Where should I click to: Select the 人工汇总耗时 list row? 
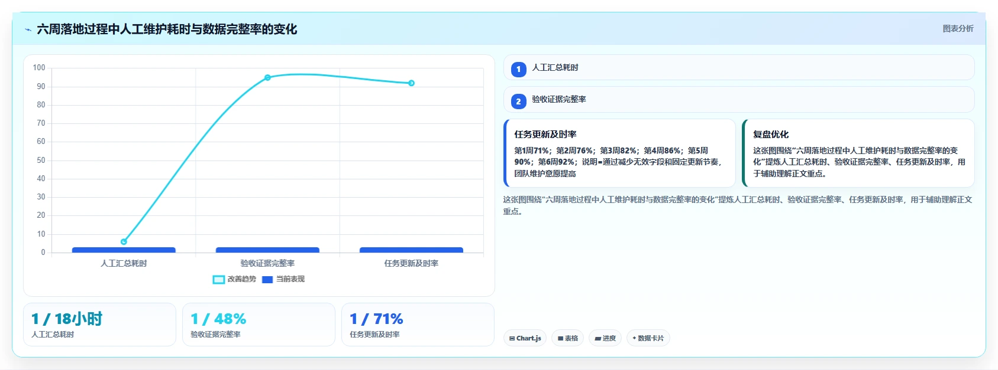739,67
